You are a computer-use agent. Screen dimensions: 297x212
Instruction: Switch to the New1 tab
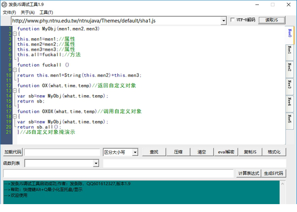pyautogui.click(x=290, y=51)
